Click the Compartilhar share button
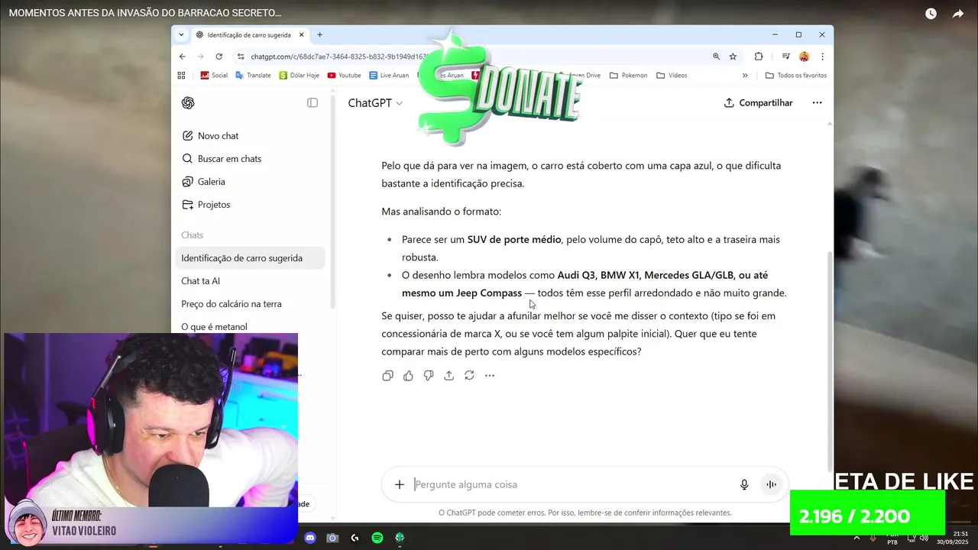The image size is (978, 550). tap(758, 103)
